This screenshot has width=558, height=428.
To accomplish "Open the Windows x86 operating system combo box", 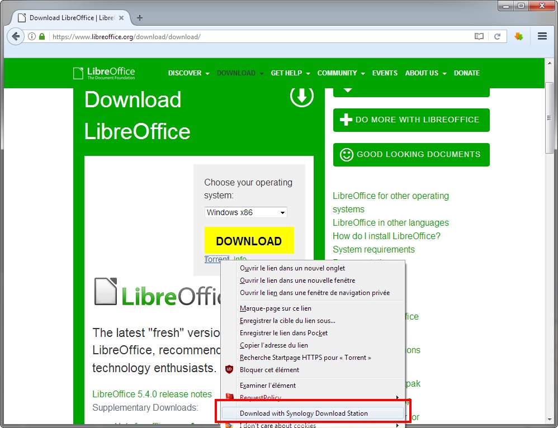I will pos(245,212).
